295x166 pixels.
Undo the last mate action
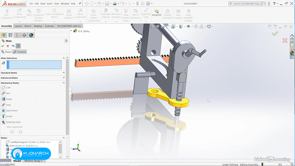click(13, 46)
